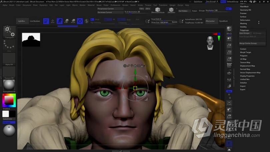Image resolution: width=270 pixels, height=152 pixels.
Task: Open the Dots stroke selector
Action: (9, 46)
